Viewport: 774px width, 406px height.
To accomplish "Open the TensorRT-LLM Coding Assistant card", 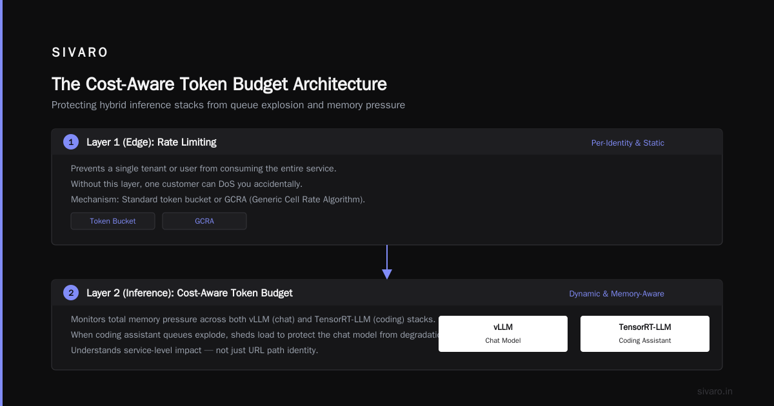I will pyautogui.click(x=645, y=334).
